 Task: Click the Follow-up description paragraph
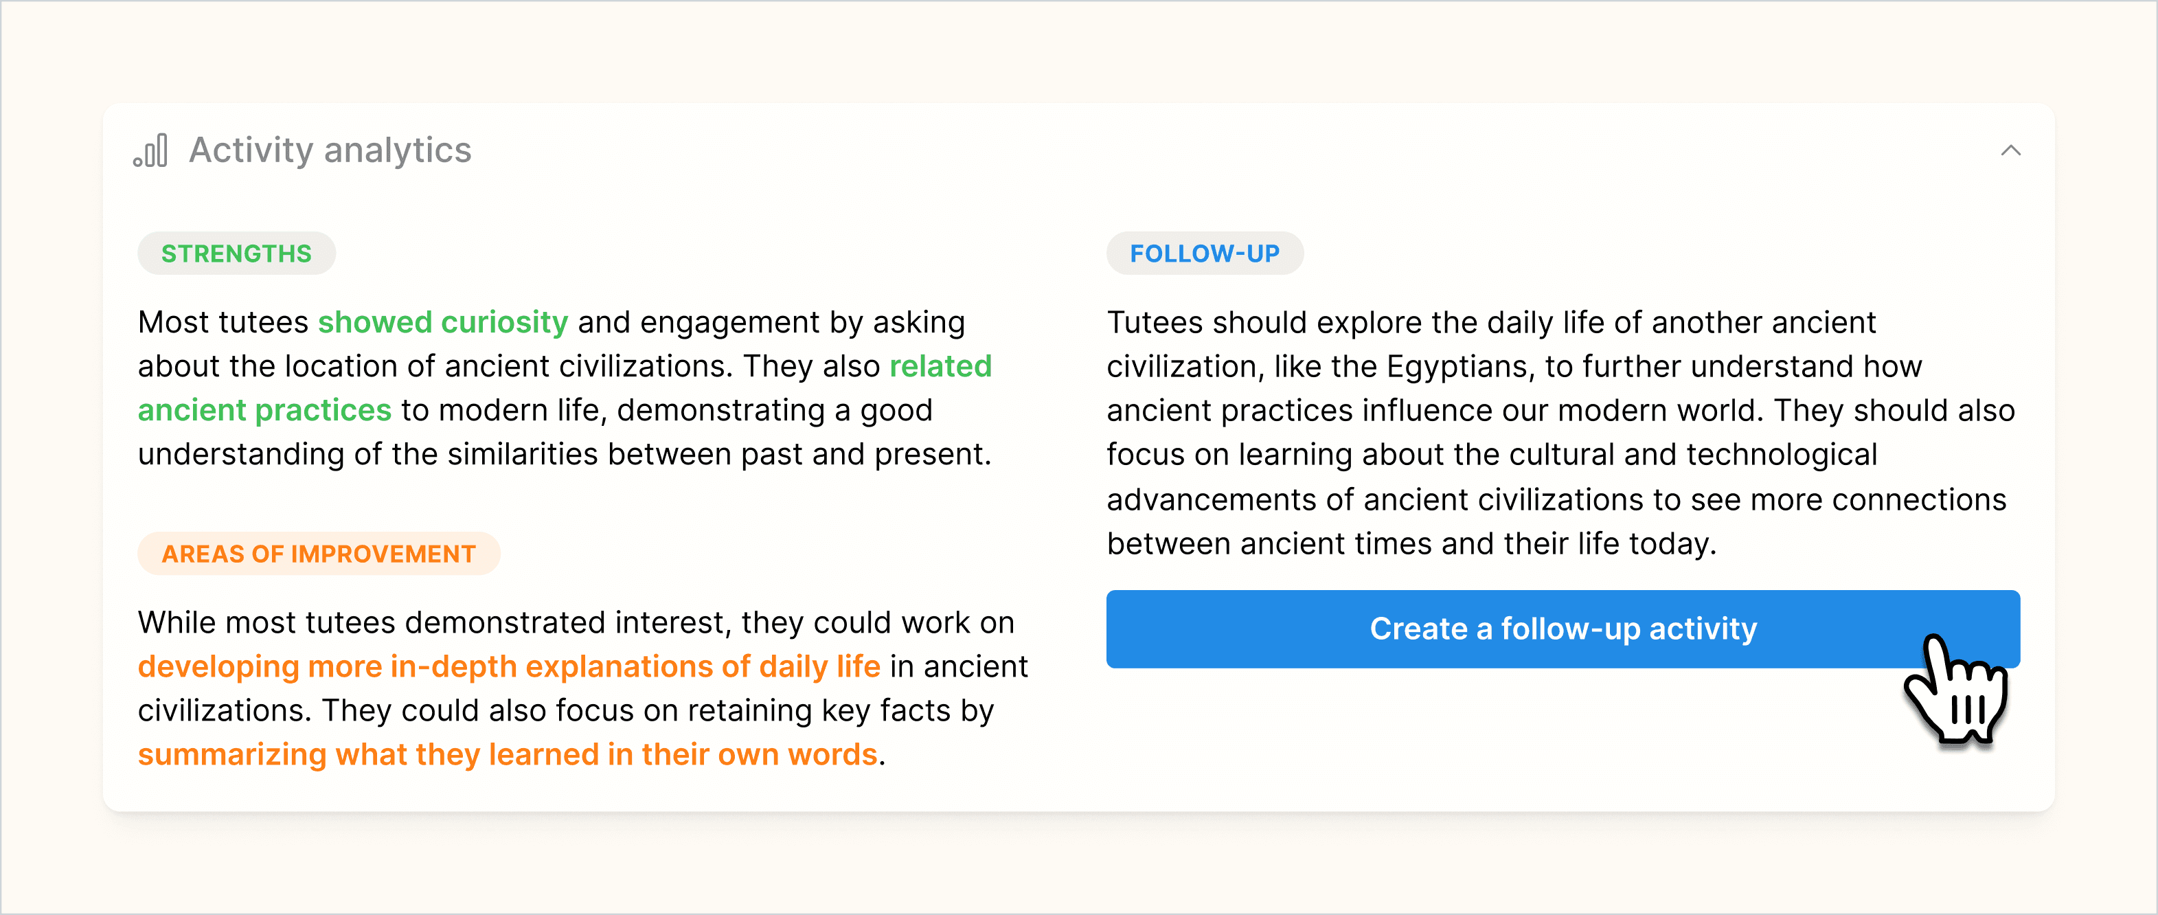(1558, 431)
